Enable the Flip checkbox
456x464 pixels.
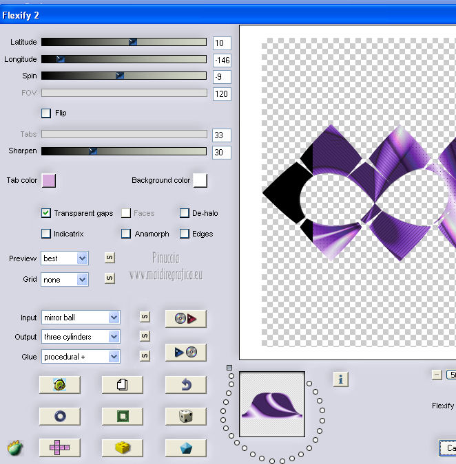coord(46,113)
